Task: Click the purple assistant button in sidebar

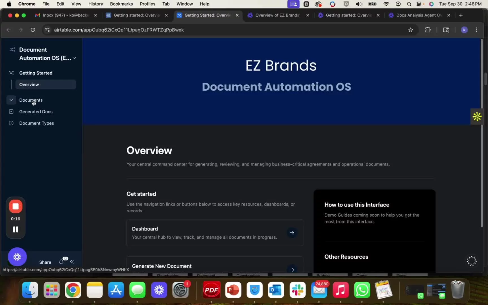Action: click(x=17, y=257)
